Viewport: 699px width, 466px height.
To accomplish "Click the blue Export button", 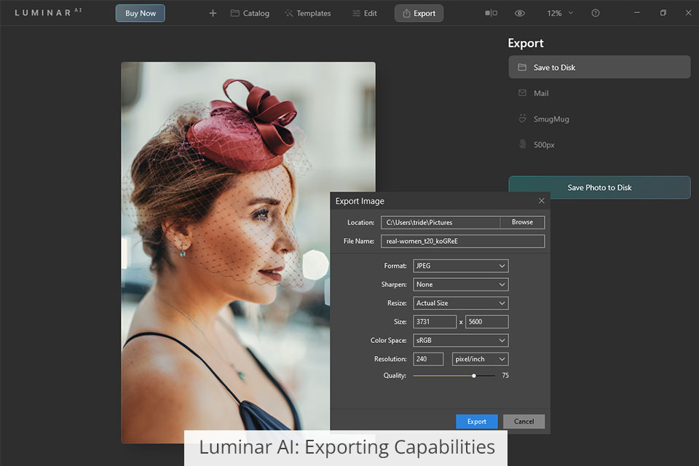I will click(x=476, y=422).
